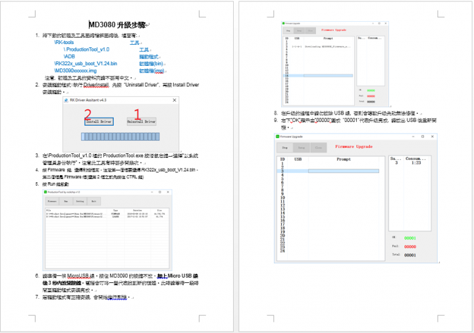Click the step 5 Run instruction line
Image resolution: width=474 pixels, height=333 pixels.
[x=55, y=184]
